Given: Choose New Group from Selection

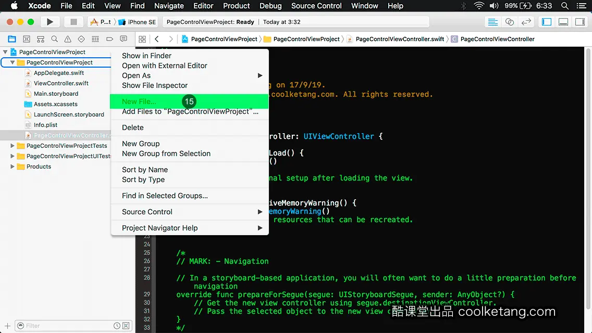Looking at the screenshot, I should pyautogui.click(x=190, y=153).
